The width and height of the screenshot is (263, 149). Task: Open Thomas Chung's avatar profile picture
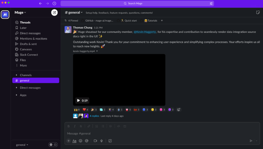tap(68, 30)
